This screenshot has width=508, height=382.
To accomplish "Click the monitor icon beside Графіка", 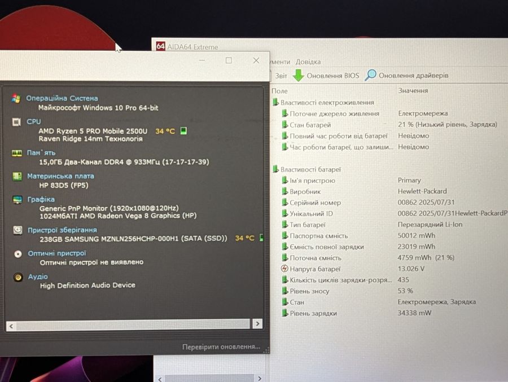I will (x=17, y=200).
